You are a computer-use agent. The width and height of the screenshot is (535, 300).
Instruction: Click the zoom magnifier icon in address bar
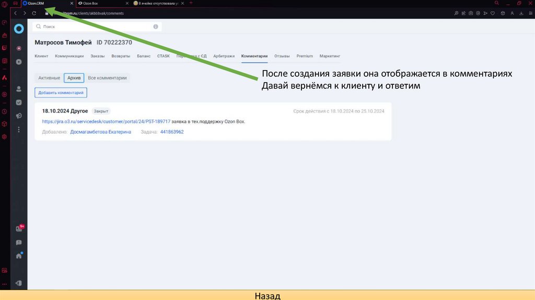(456, 13)
